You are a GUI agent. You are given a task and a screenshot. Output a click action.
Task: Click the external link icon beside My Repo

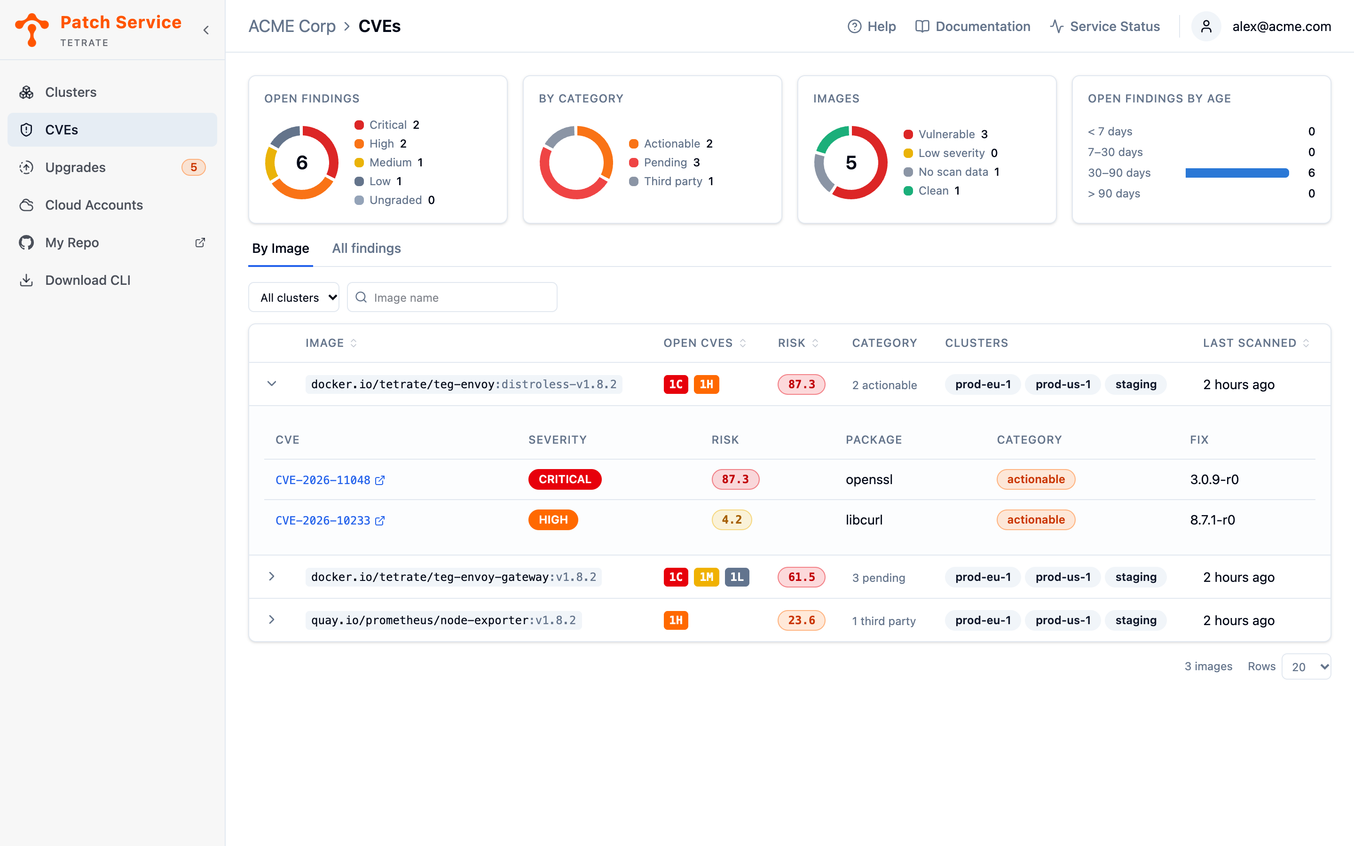click(x=200, y=242)
